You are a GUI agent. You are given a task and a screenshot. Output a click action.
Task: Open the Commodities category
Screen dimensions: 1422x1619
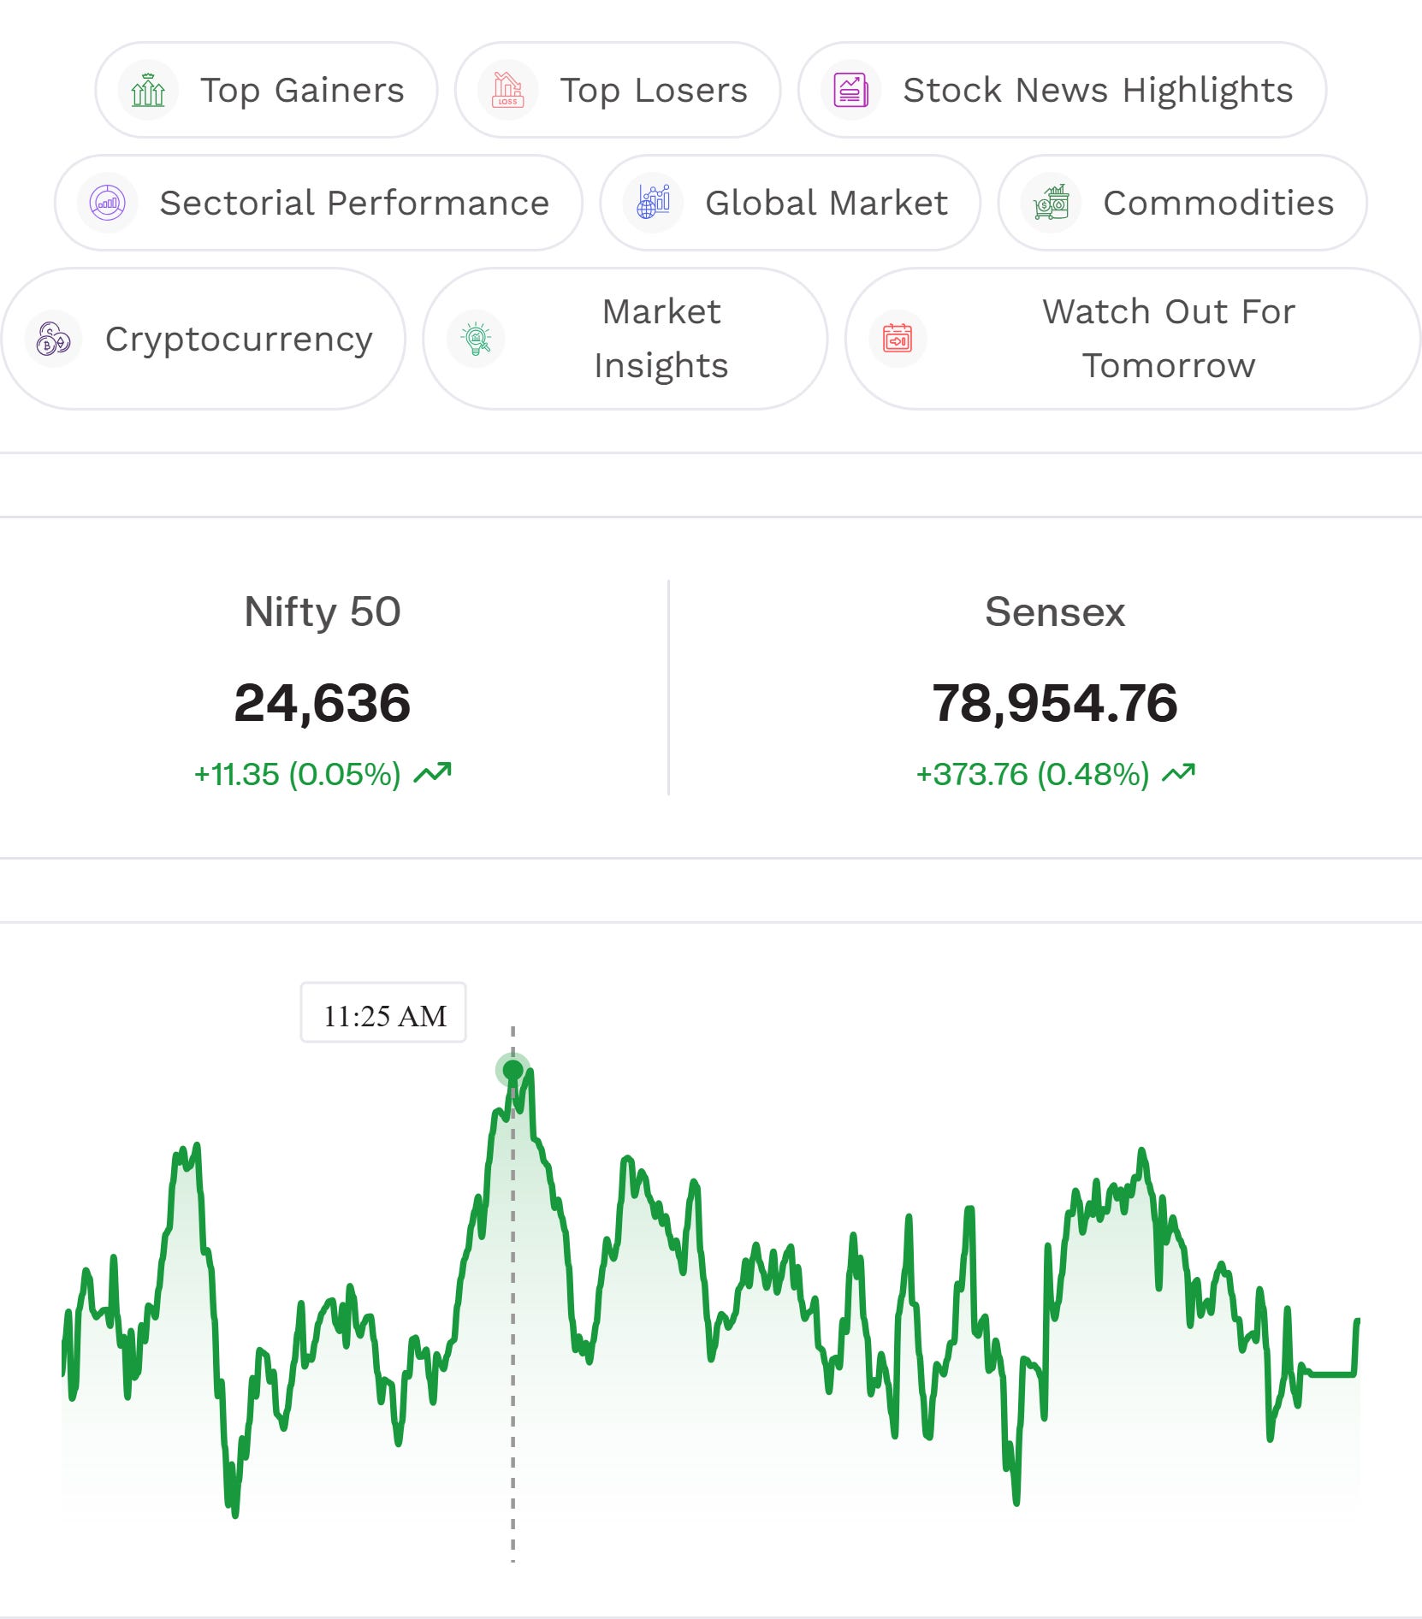click(1182, 203)
